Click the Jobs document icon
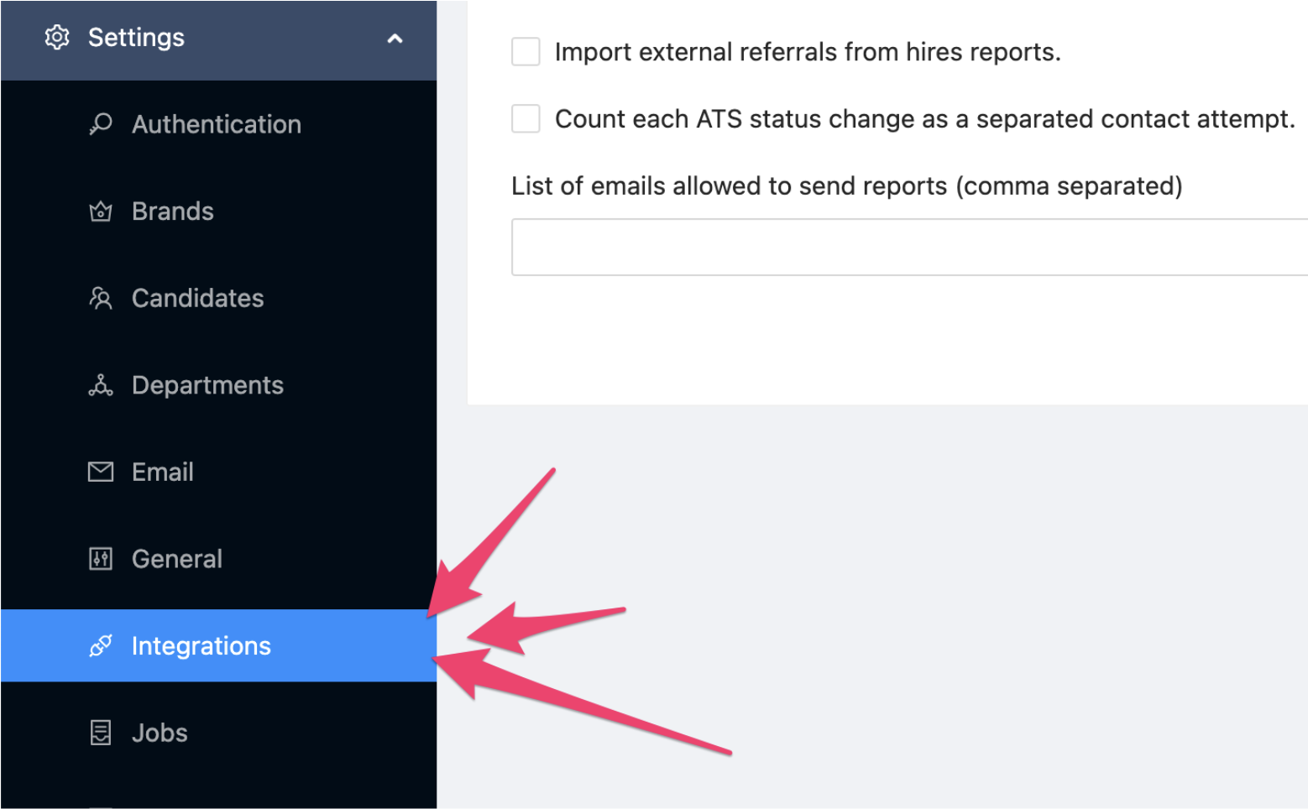Screen dimensions: 1308x809 pos(101,732)
